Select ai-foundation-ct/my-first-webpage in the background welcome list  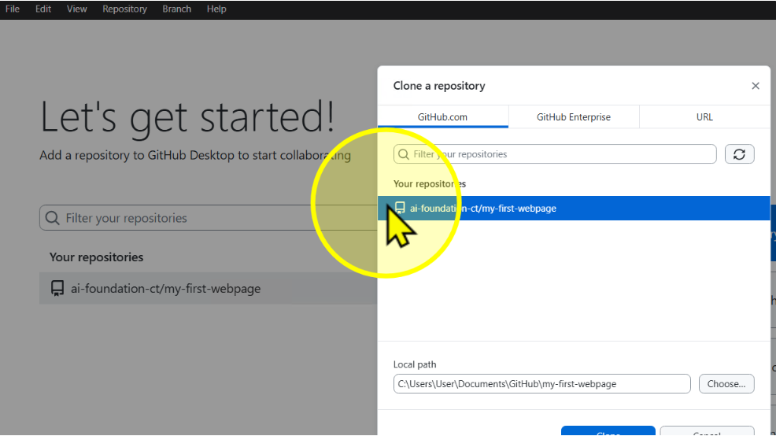(x=208, y=288)
